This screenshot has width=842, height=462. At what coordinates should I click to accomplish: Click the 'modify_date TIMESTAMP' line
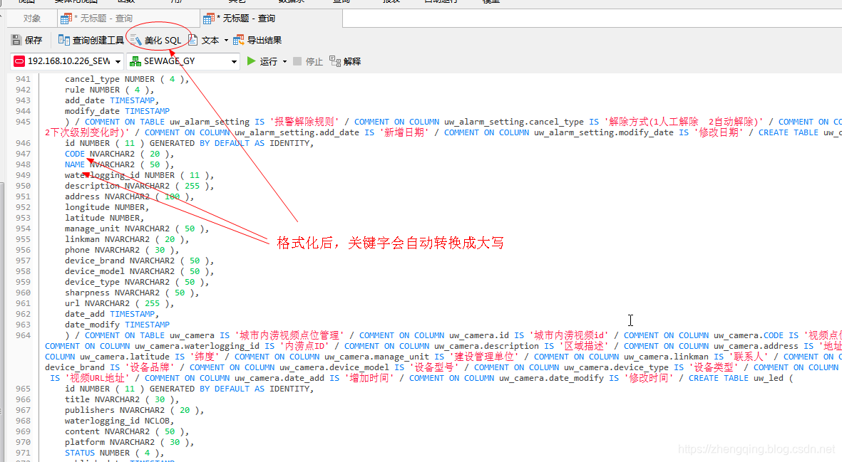(x=117, y=111)
